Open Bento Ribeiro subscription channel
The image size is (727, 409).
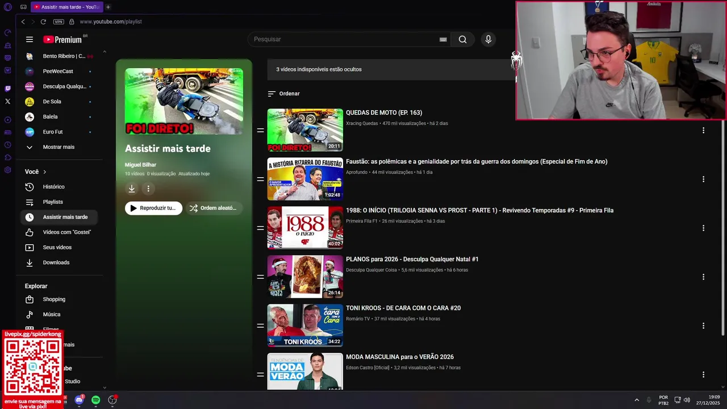59,56
